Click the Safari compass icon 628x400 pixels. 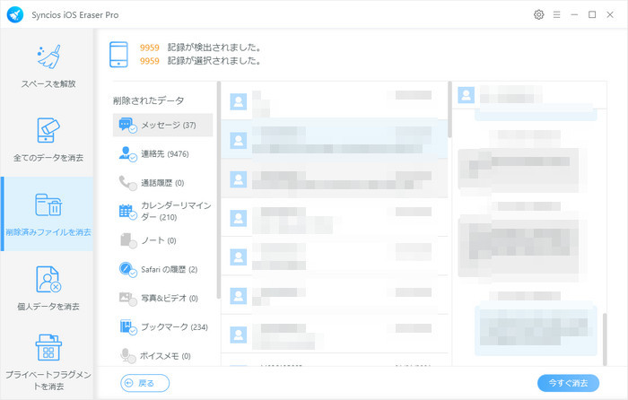(x=127, y=269)
